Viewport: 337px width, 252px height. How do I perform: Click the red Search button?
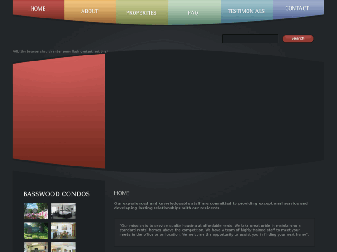(x=298, y=38)
